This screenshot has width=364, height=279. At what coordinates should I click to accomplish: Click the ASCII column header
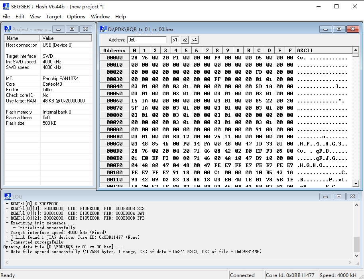point(324,50)
